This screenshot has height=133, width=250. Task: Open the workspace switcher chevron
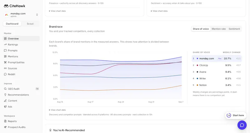[x=37, y=15]
